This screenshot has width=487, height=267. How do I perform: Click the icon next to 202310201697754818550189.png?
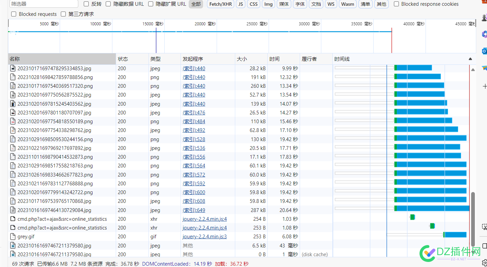click(13, 122)
